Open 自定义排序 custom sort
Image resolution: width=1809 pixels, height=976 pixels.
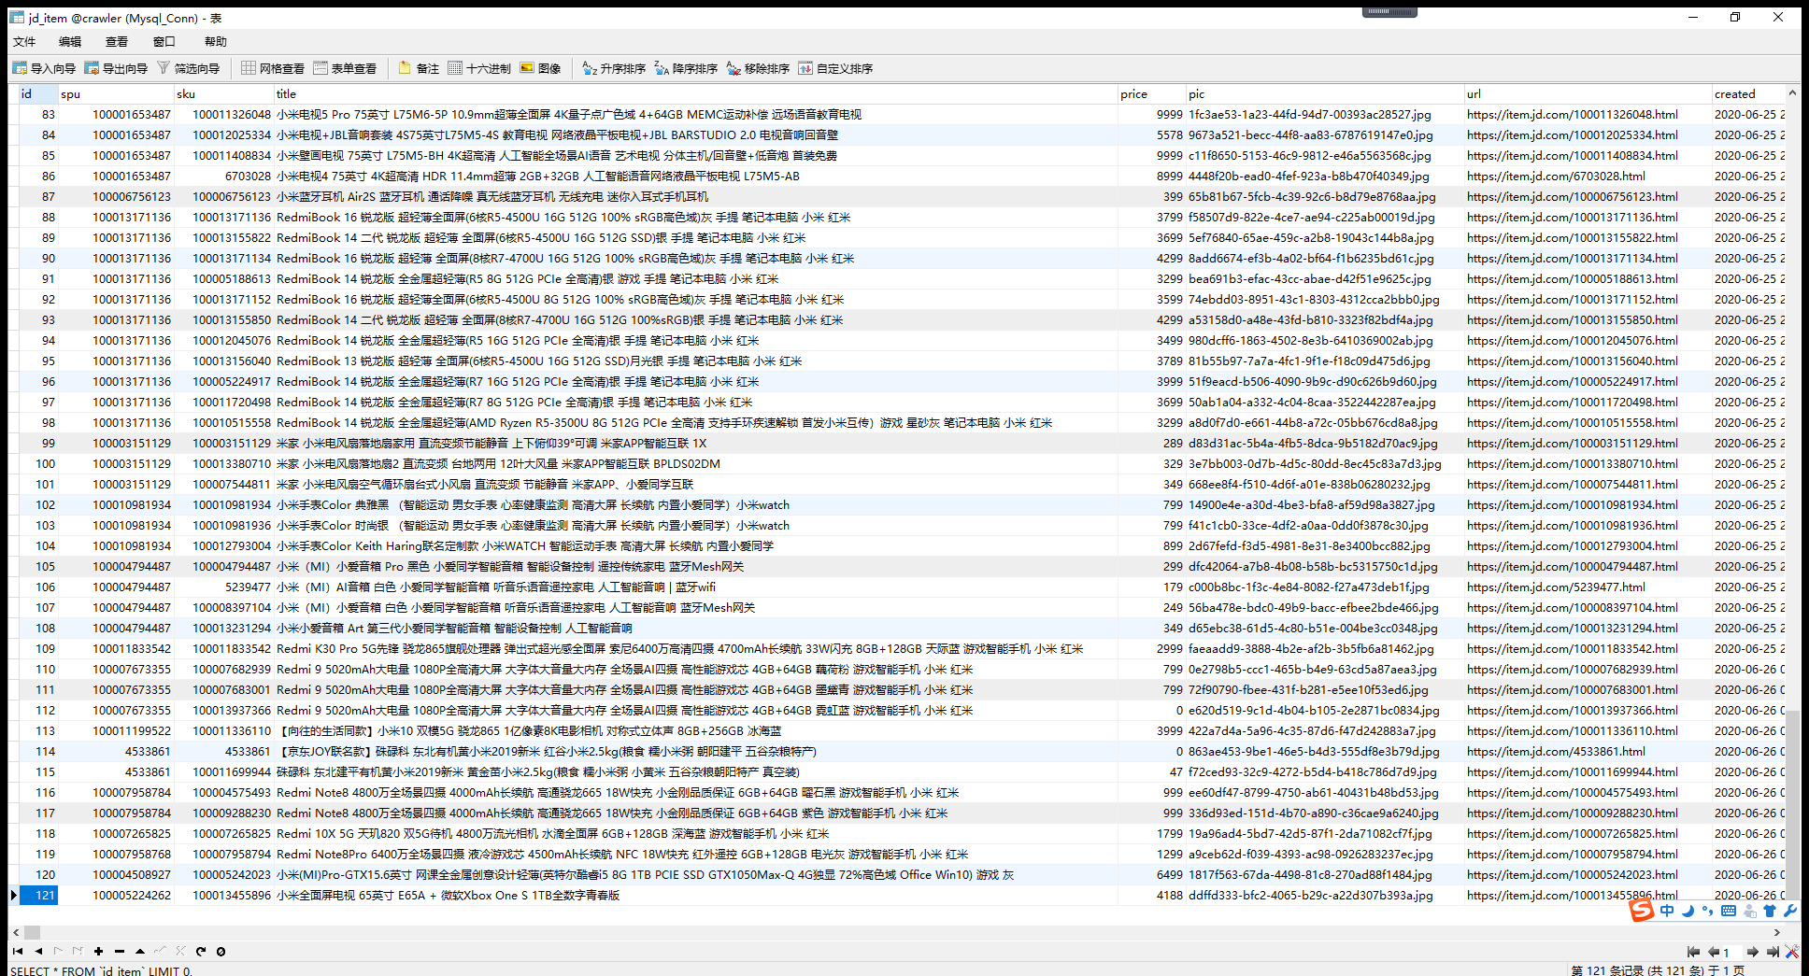[835, 68]
